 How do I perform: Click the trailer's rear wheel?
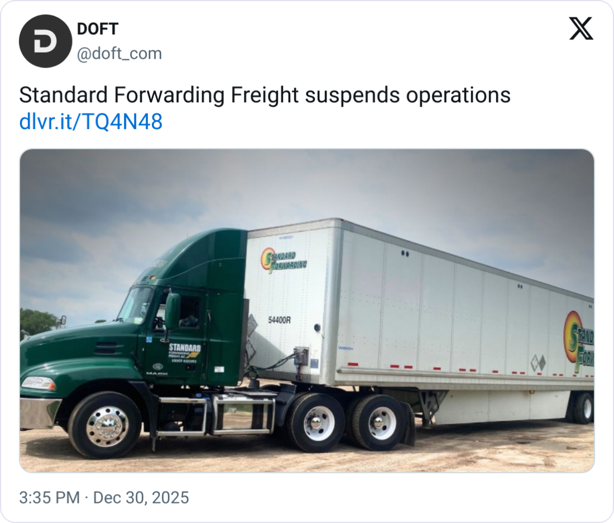[x=583, y=407]
